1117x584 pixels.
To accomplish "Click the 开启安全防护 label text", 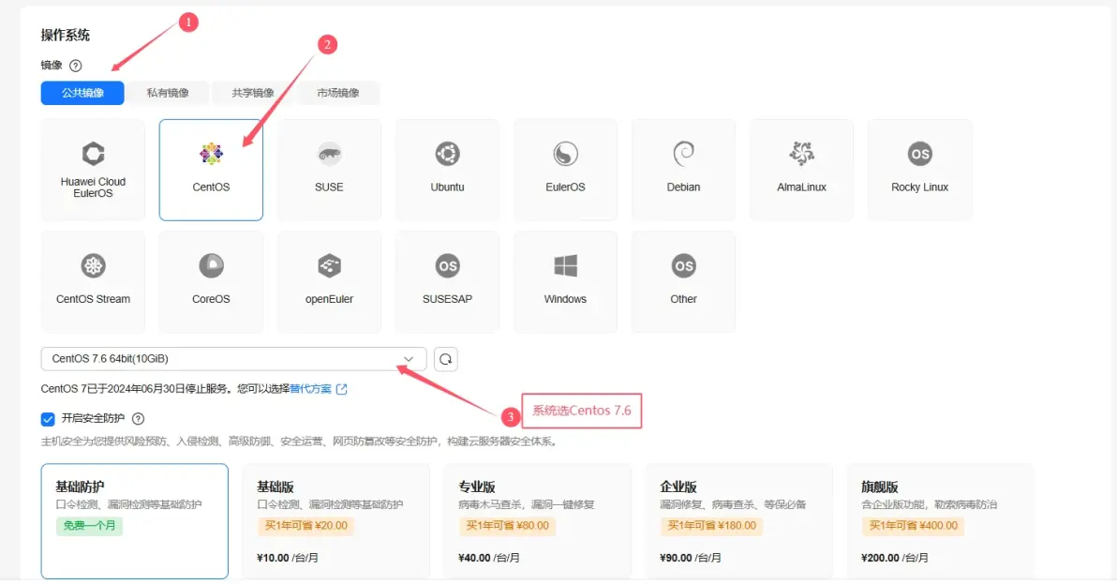I will (94, 419).
